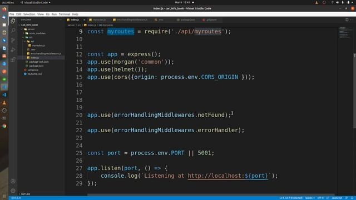
Task: Open the Edit menu
Action: click(x=18, y=14)
